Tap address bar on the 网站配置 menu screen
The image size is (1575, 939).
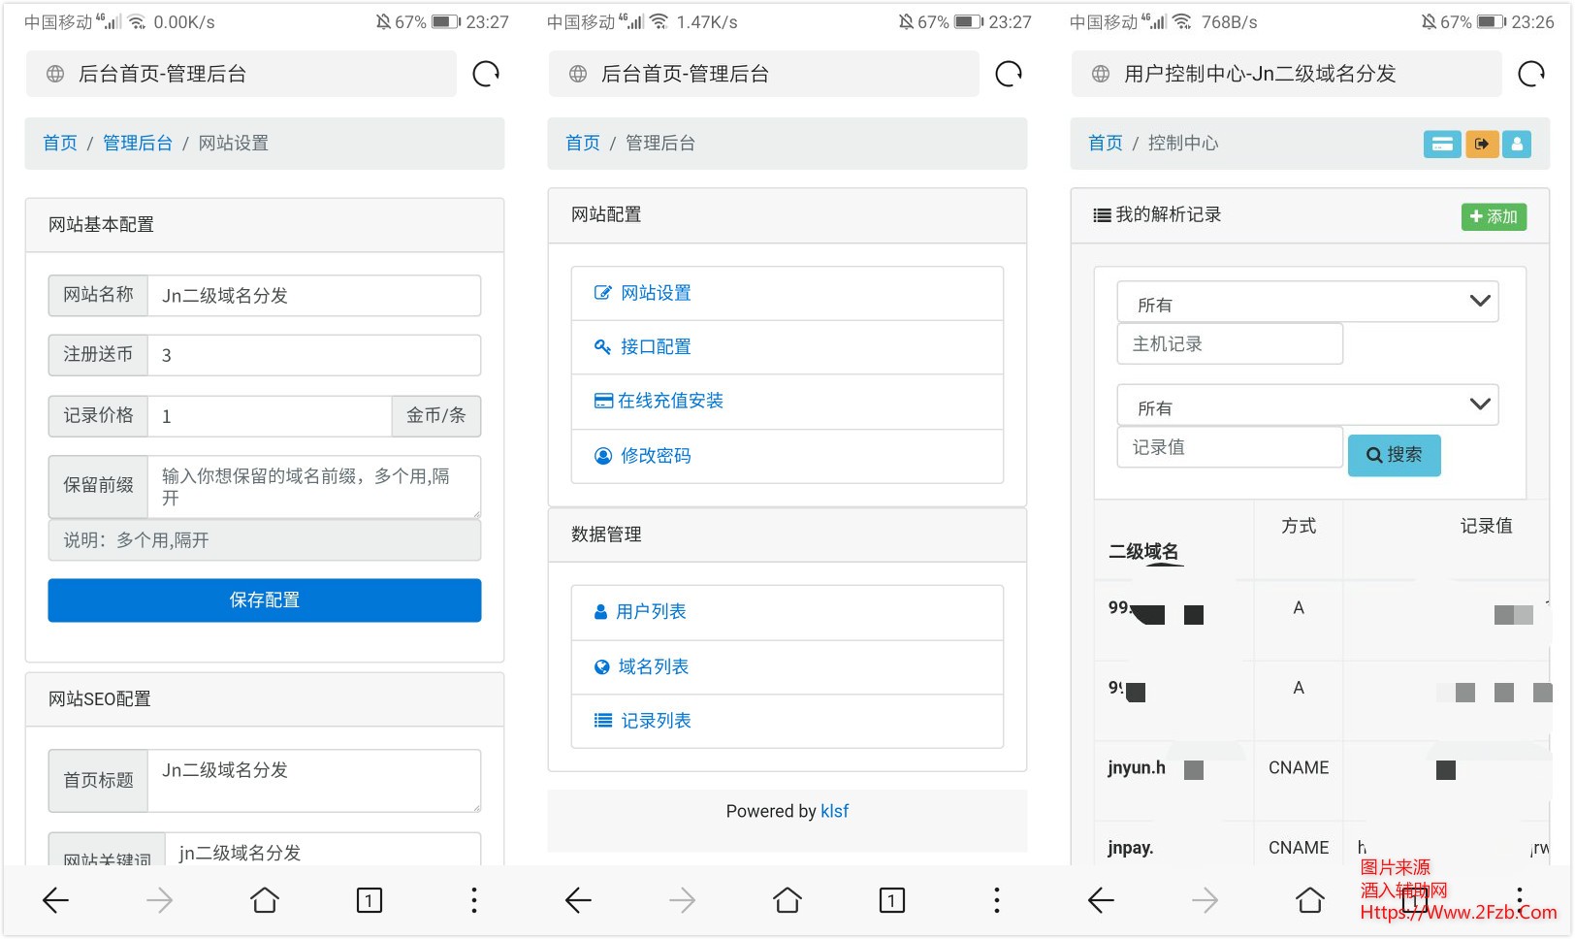pyautogui.click(x=763, y=74)
